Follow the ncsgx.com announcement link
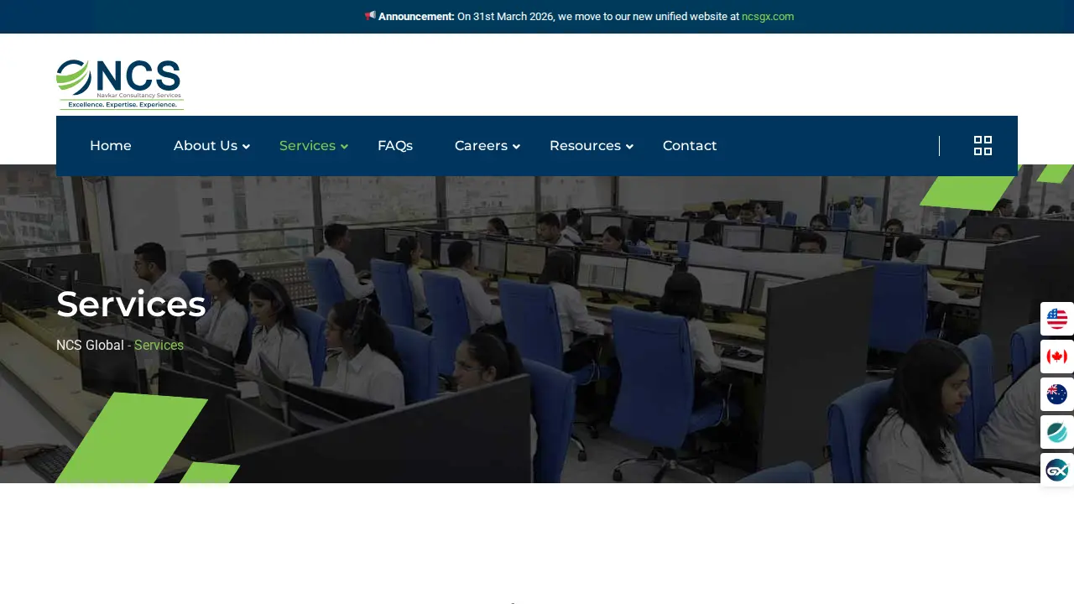Image resolution: width=1074 pixels, height=604 pixels. point(768,17)
